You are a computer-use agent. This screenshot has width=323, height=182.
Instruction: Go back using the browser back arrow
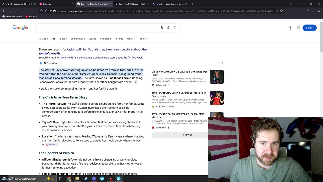coord(4,11)
